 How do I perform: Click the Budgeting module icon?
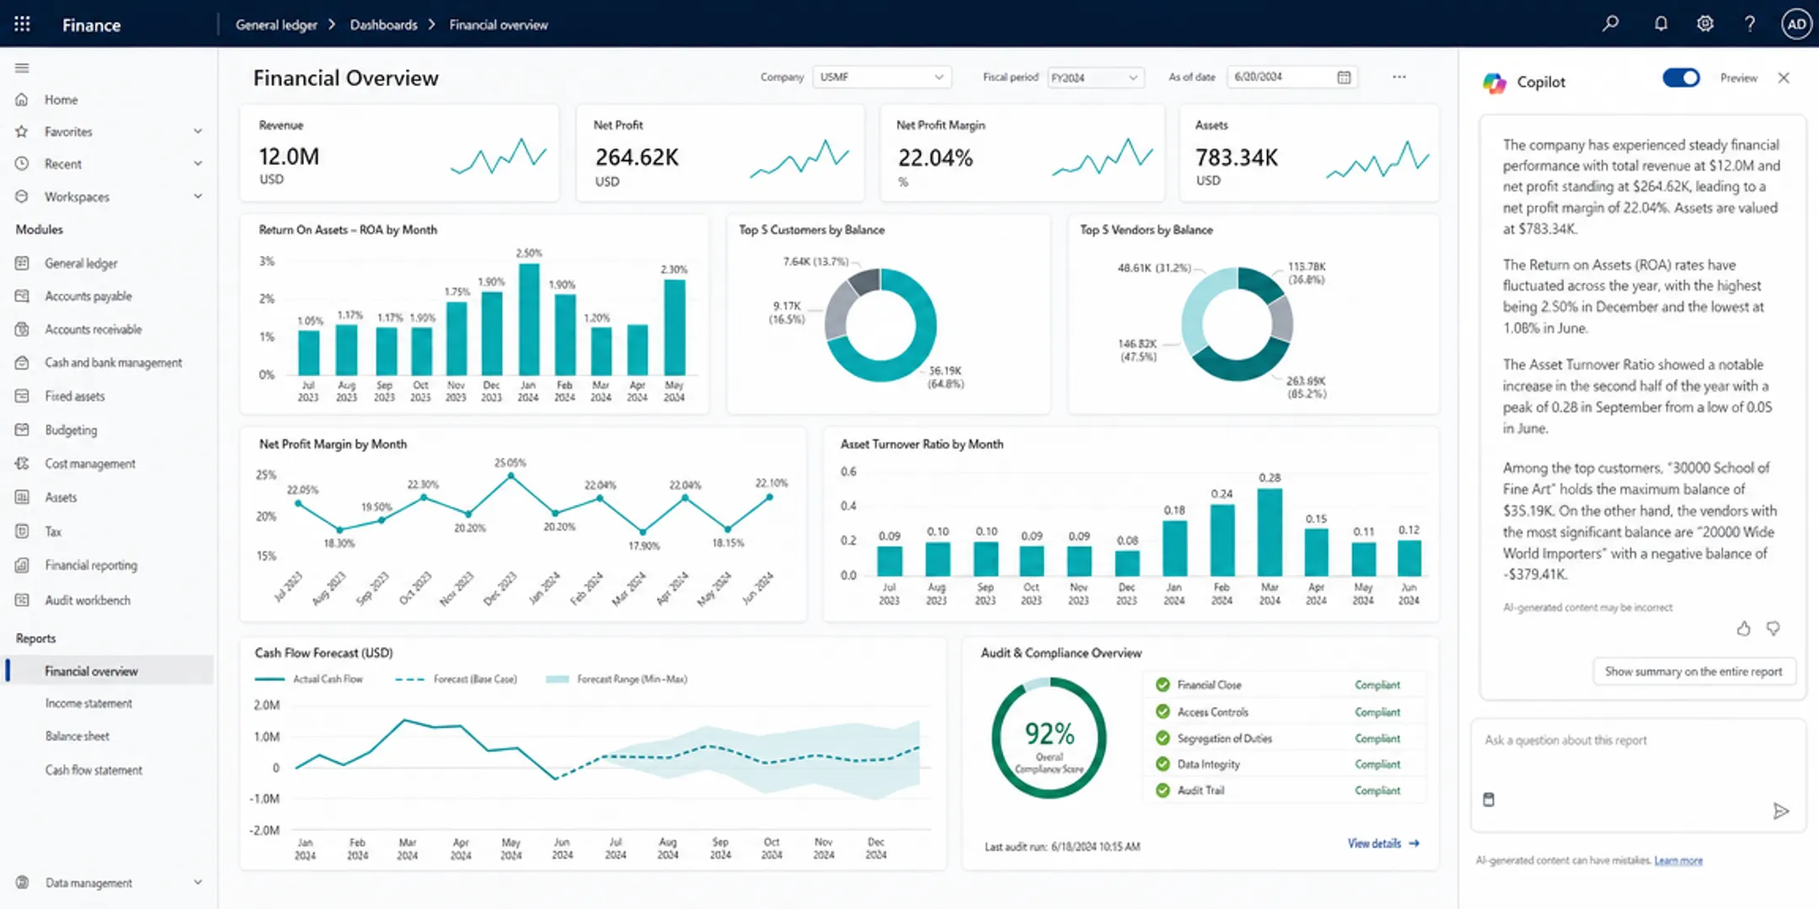22,429
